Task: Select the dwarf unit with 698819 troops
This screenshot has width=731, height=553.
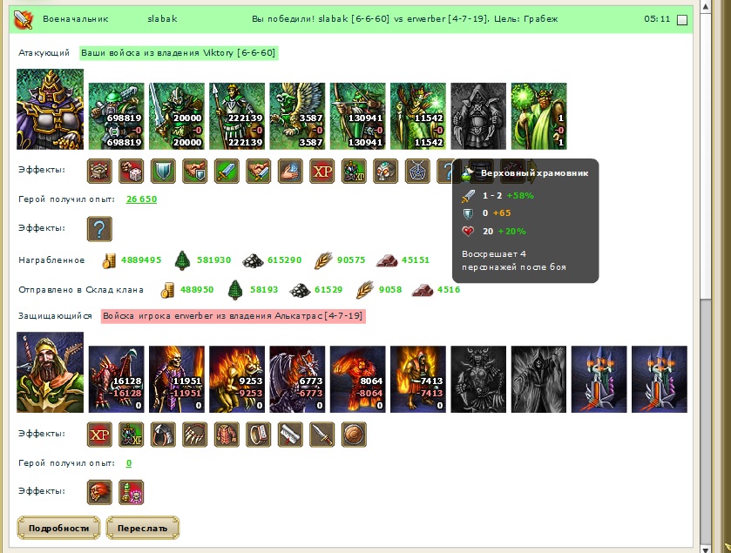Action: 117,116
